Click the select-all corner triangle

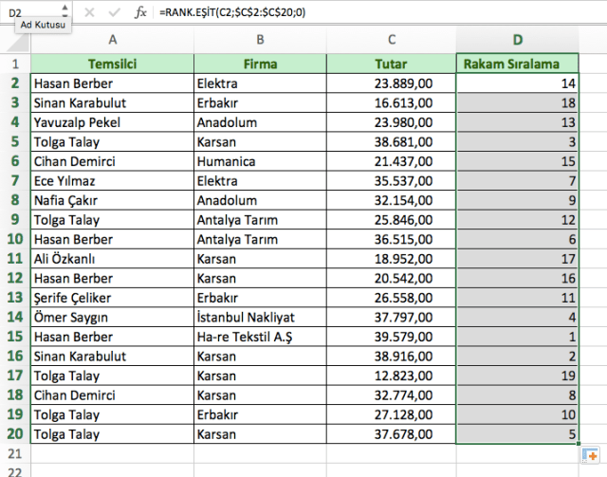tap(15, 40)
